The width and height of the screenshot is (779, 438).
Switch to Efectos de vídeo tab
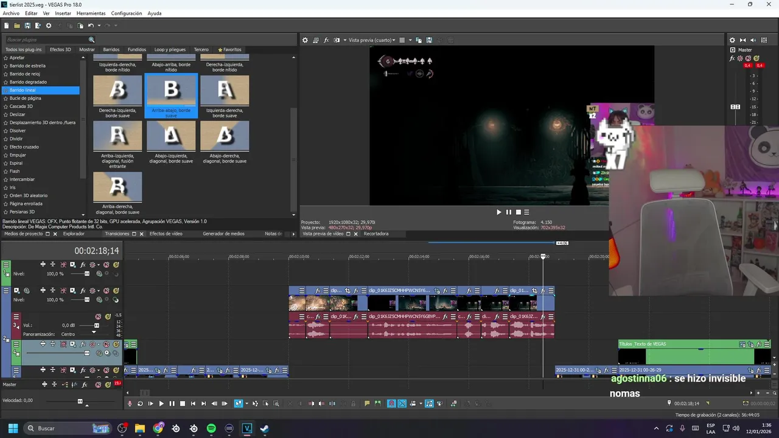click(x=166, y=234)
